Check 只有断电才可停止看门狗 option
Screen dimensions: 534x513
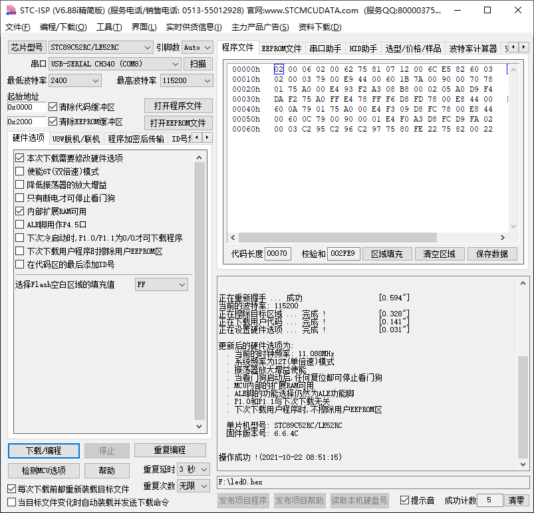[20, 198]
